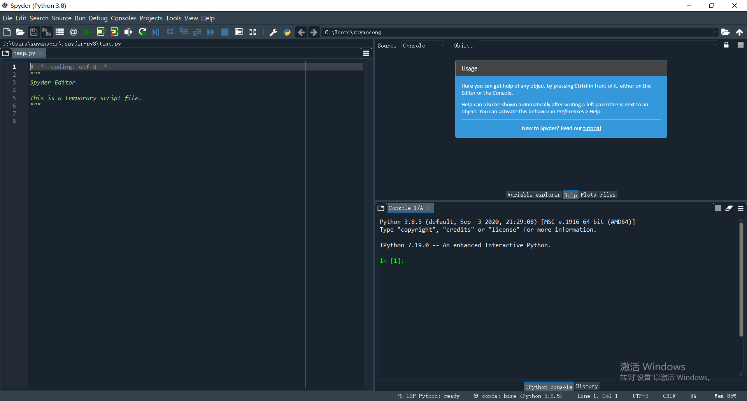Open the Spyder tutorial link
This screenshot has width=747, height=401.
(x=592, y=128)
